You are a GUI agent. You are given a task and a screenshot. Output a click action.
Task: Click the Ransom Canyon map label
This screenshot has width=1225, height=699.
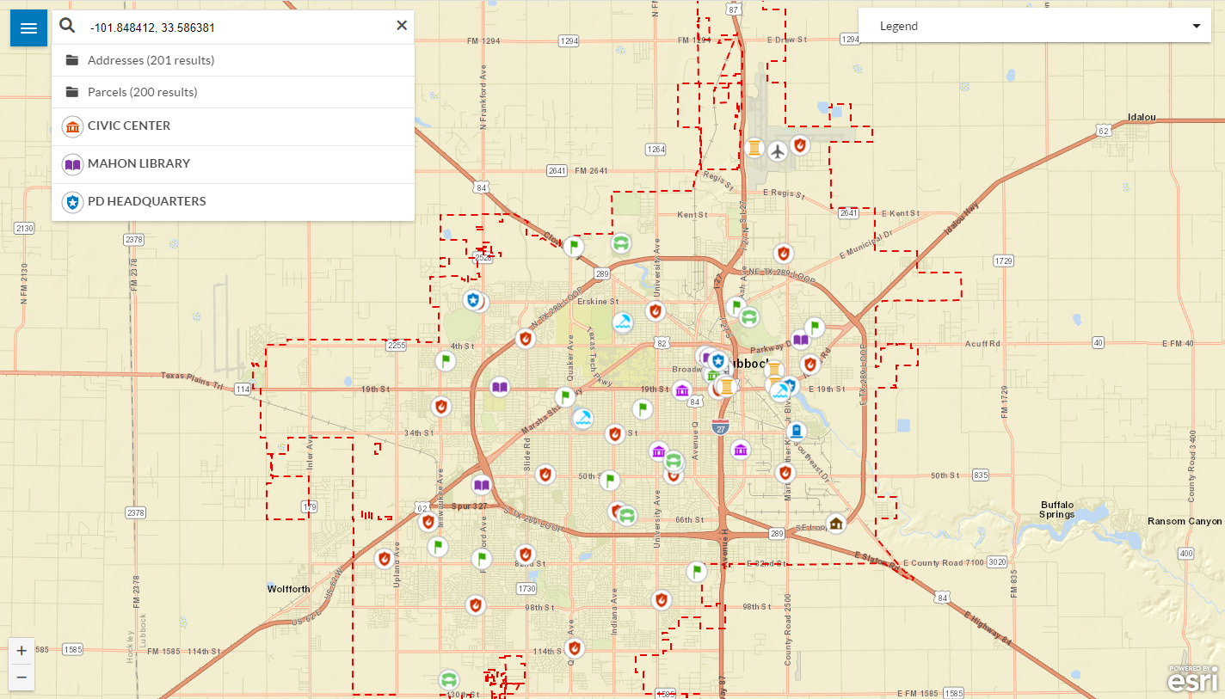pyautogui.click(x=1185, y=521)
